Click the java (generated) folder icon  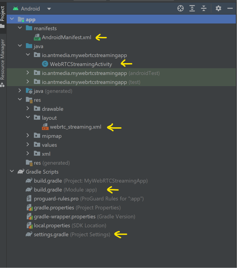click(x=29, y=91)
